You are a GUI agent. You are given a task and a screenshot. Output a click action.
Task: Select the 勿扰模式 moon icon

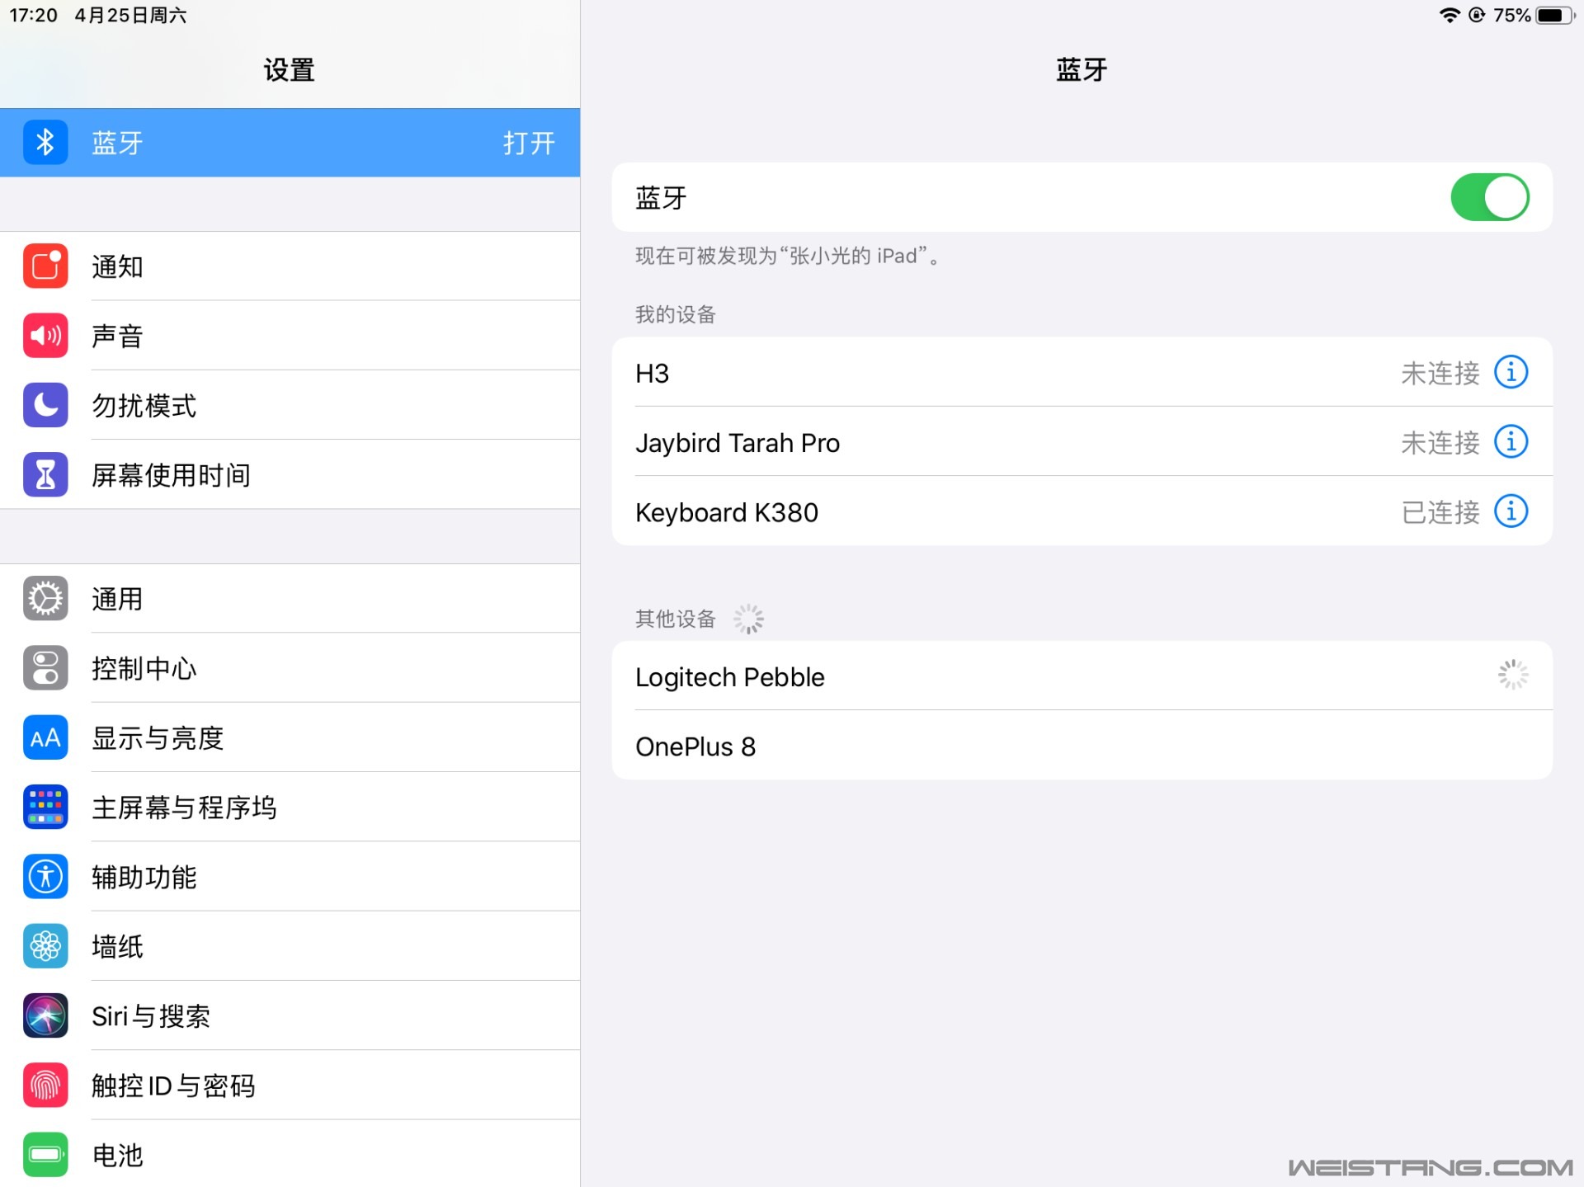(x=45, y=404)
